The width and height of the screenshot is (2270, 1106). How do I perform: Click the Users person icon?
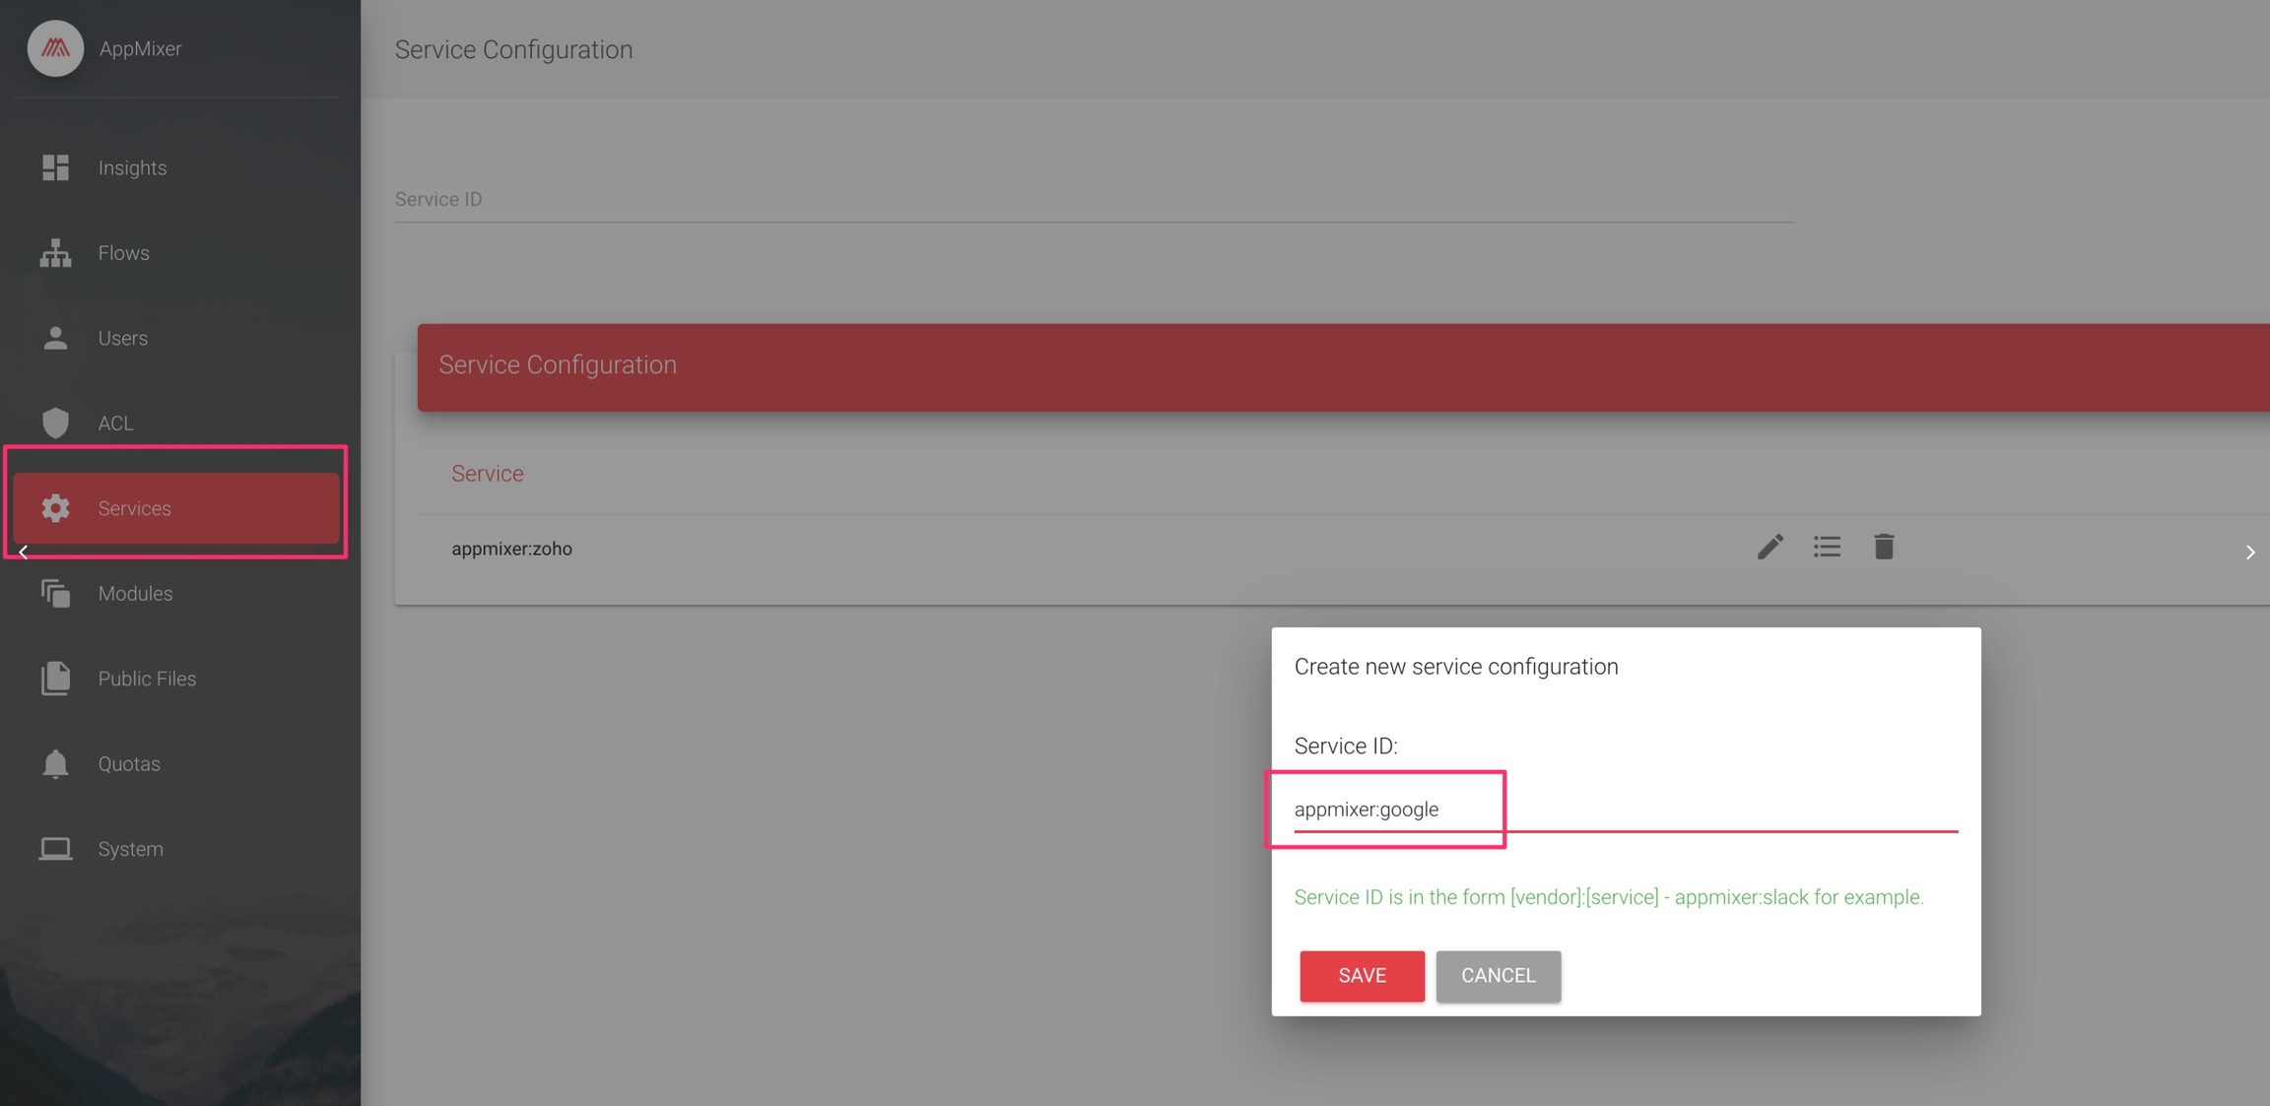point(55,338)
